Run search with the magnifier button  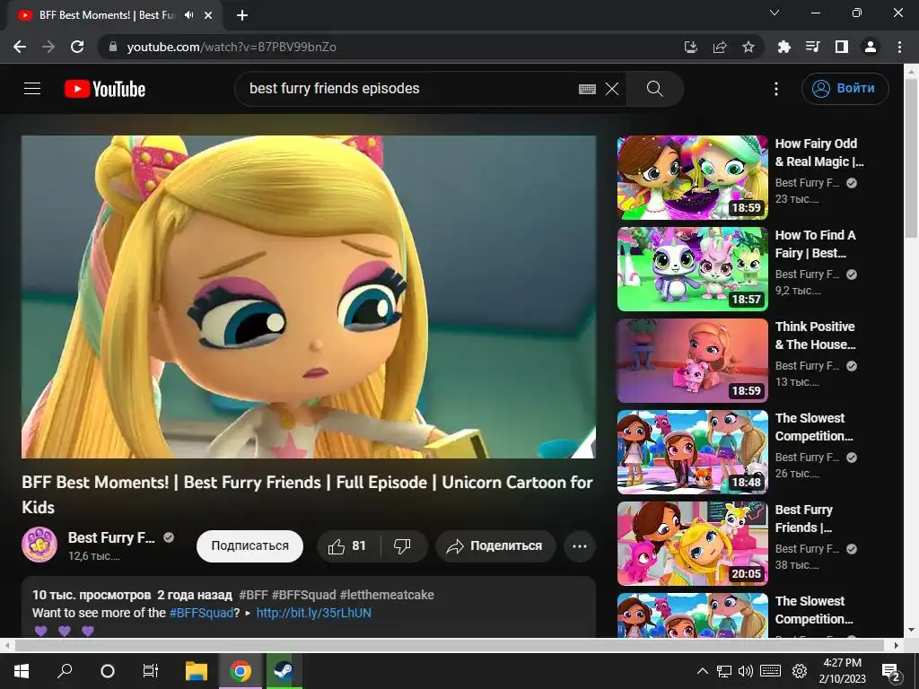(654, 89)
